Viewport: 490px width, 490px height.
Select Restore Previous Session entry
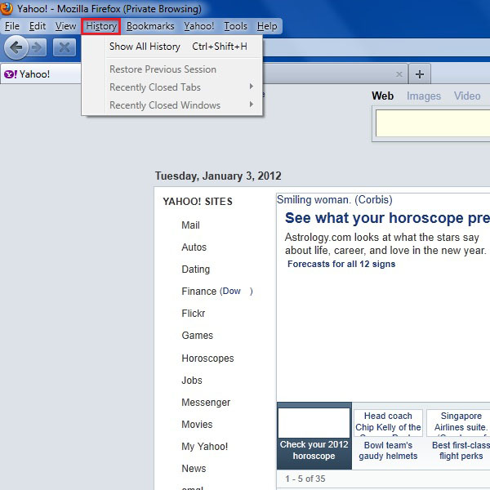tap(184, 69)
